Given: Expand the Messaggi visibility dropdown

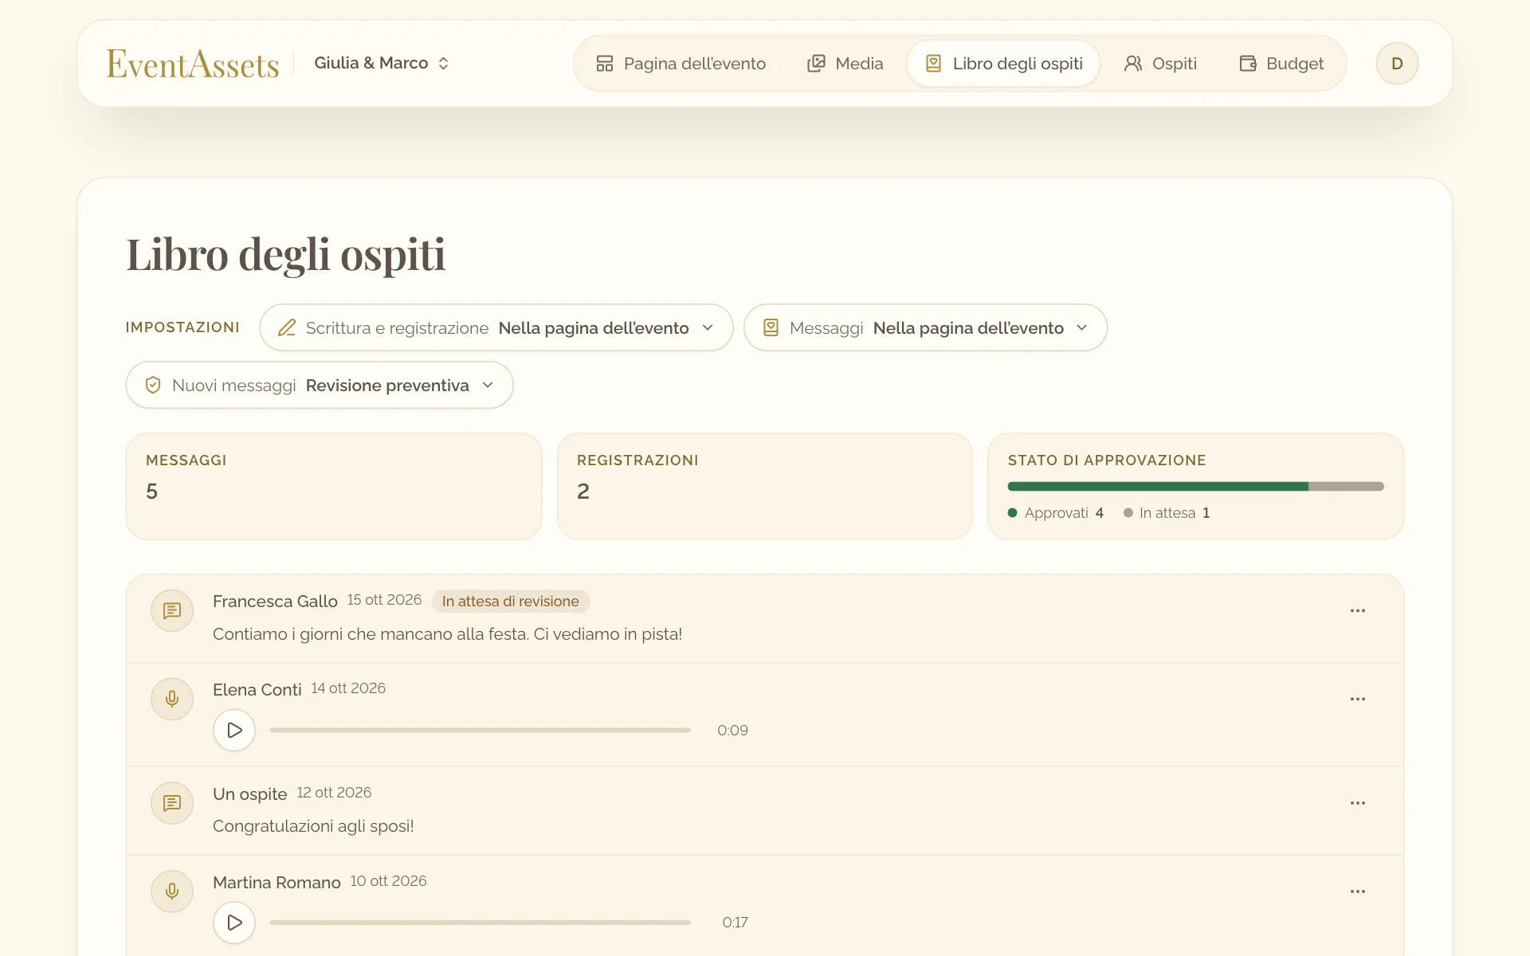Looking at the screenshot, I should click(x=925, y=327).
